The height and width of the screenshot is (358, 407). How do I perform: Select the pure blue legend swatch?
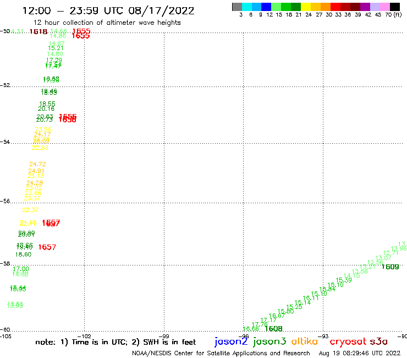click(x=266, y=7)
